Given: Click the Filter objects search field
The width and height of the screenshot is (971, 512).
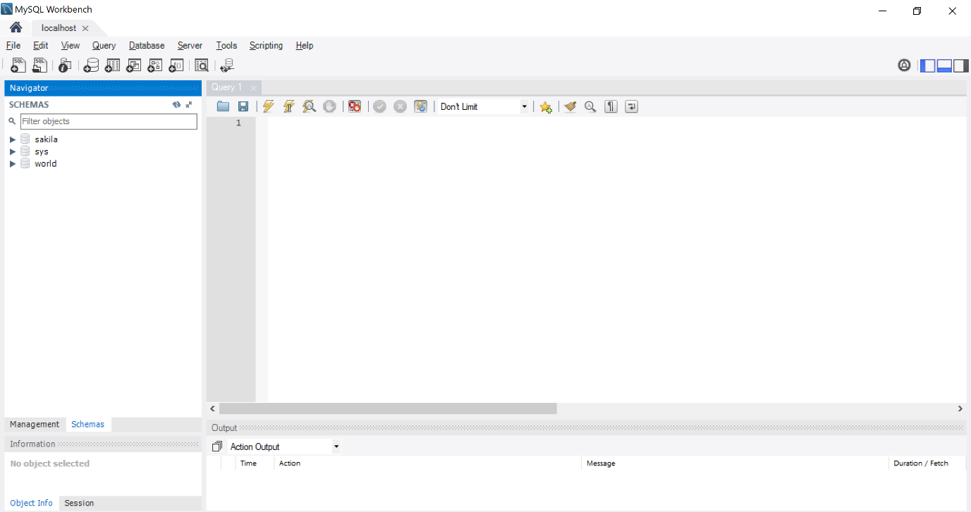Looking at the screenshot, I should coord(109,121).
